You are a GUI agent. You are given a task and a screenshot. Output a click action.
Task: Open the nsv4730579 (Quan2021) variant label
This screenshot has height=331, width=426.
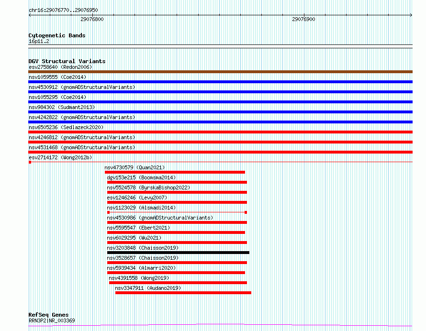[x=135, y=167]
